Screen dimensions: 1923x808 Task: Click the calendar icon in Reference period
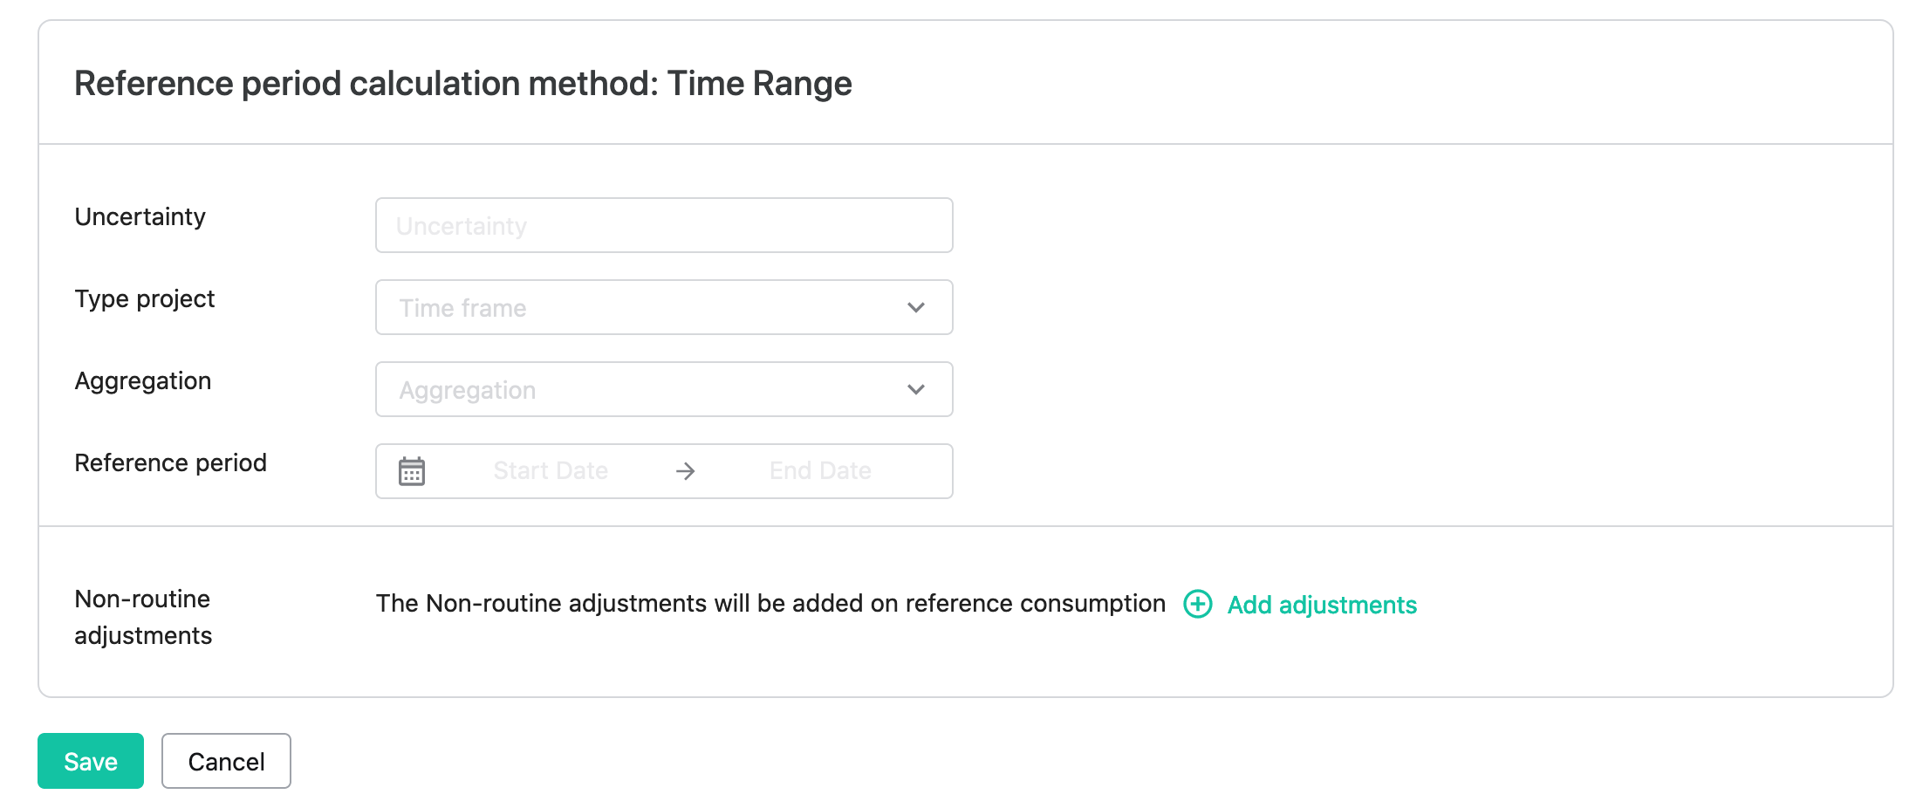(412, 471)
